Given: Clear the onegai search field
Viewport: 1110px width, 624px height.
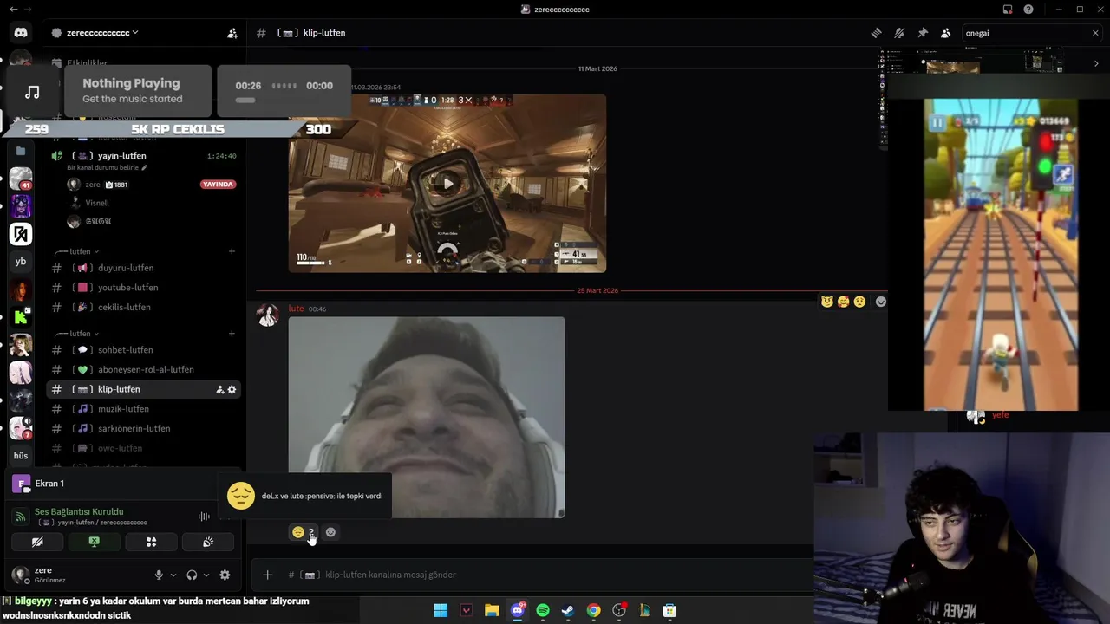Looking at the screenshot, I should tap(1095, 33).
